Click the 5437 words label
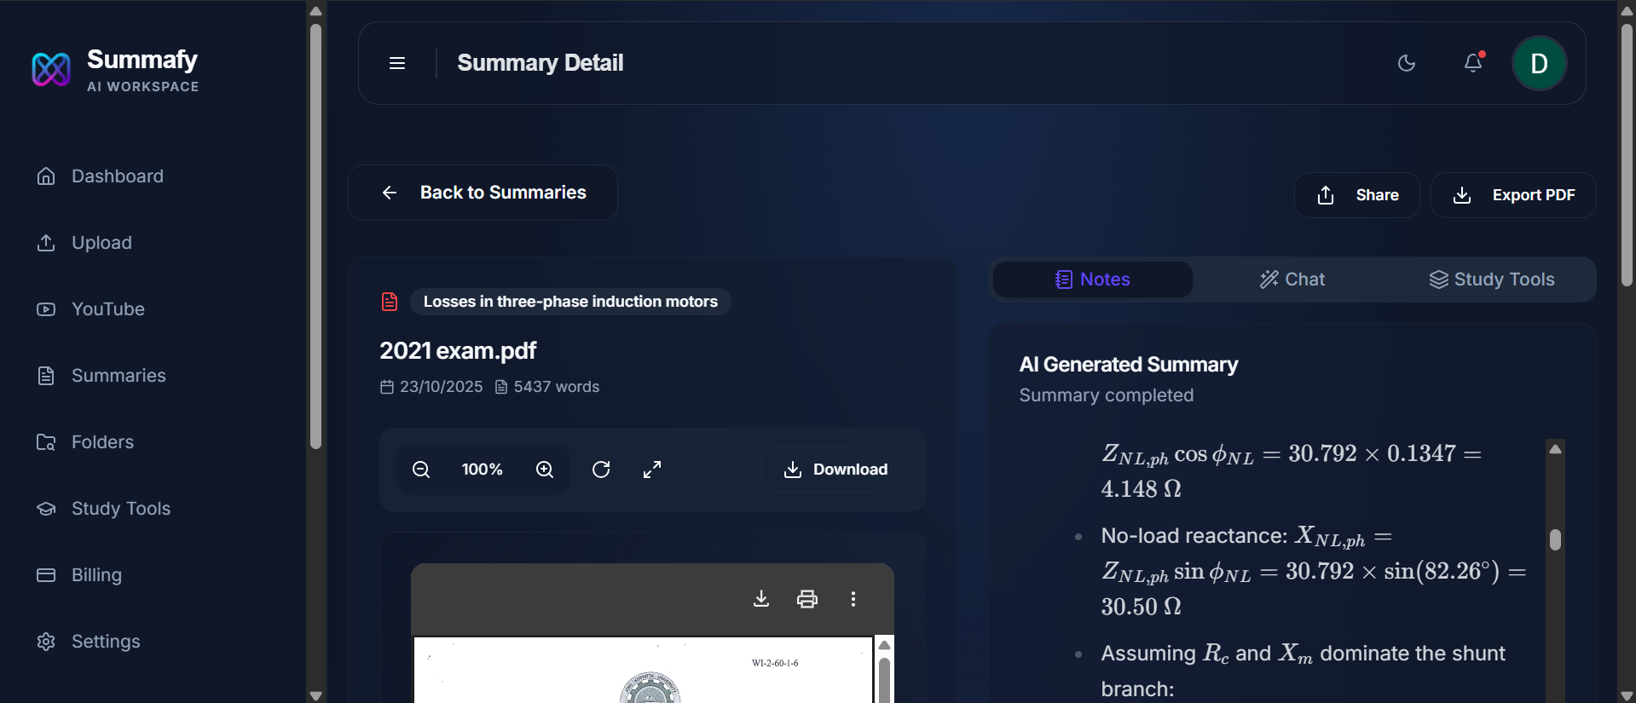The width and height of the screenshot is (1636, 703). 557,387
